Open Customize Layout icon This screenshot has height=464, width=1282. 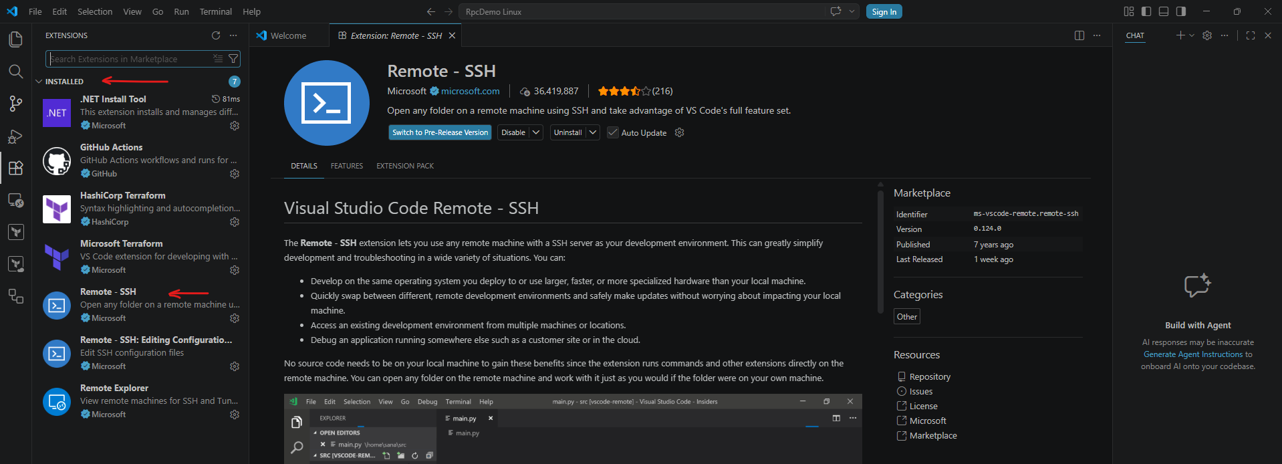tap(1129, 11)
